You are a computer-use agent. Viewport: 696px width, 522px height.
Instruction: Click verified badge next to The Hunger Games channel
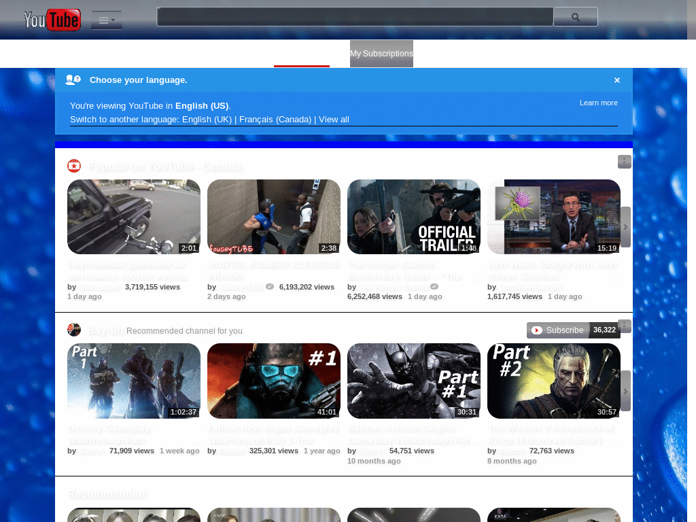(434, 287)
